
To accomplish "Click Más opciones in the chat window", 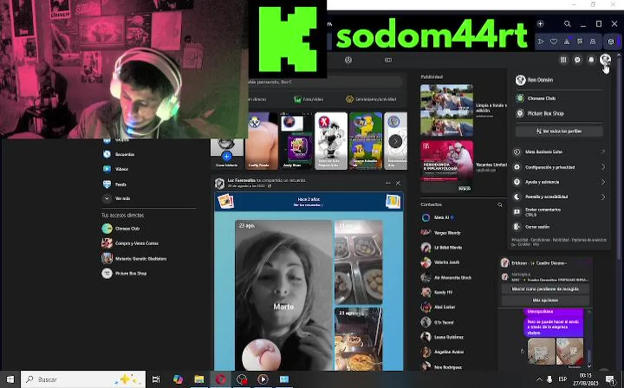I will pyautogui.click(x=545, y=300).
